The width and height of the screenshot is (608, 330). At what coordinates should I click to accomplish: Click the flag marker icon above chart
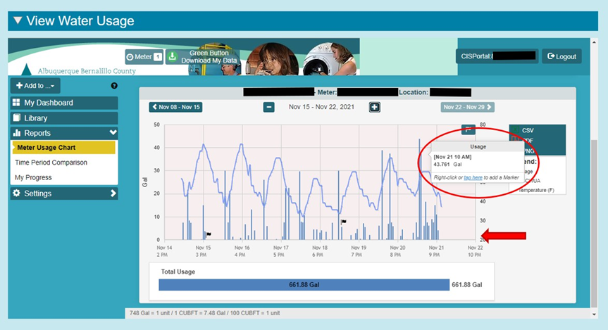(469, 129)
